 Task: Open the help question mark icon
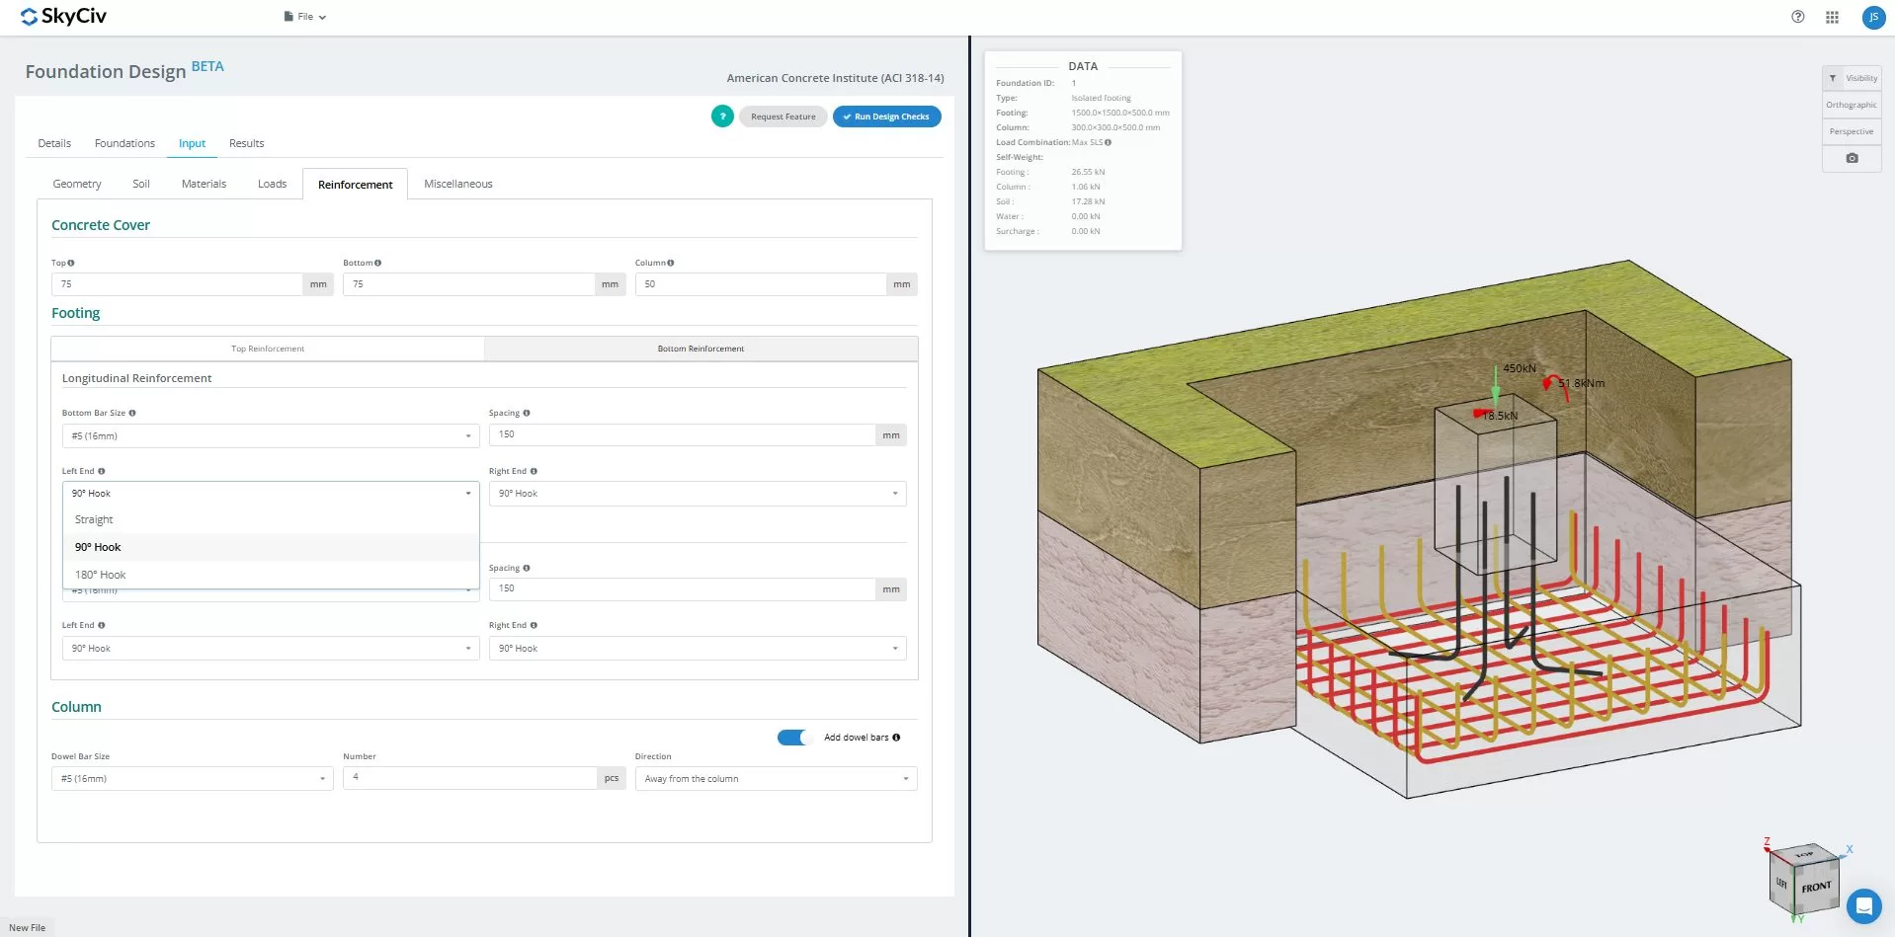coord(1797,17)
